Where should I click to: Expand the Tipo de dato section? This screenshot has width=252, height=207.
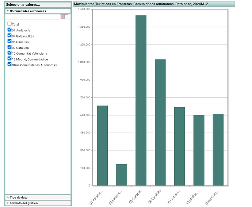tap(19, 197)
